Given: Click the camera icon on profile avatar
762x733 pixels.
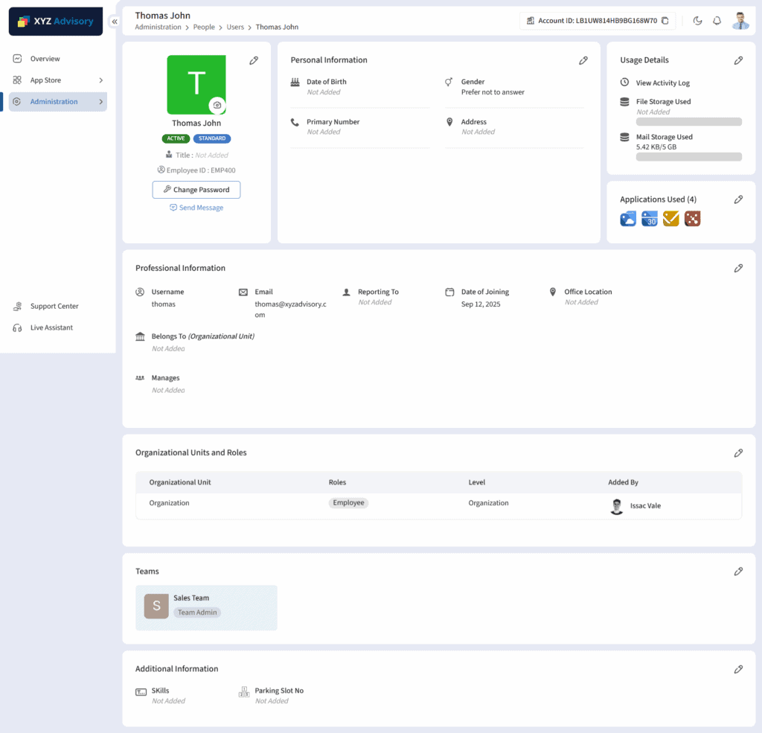Looking at the screenshot, I should 217,106.
